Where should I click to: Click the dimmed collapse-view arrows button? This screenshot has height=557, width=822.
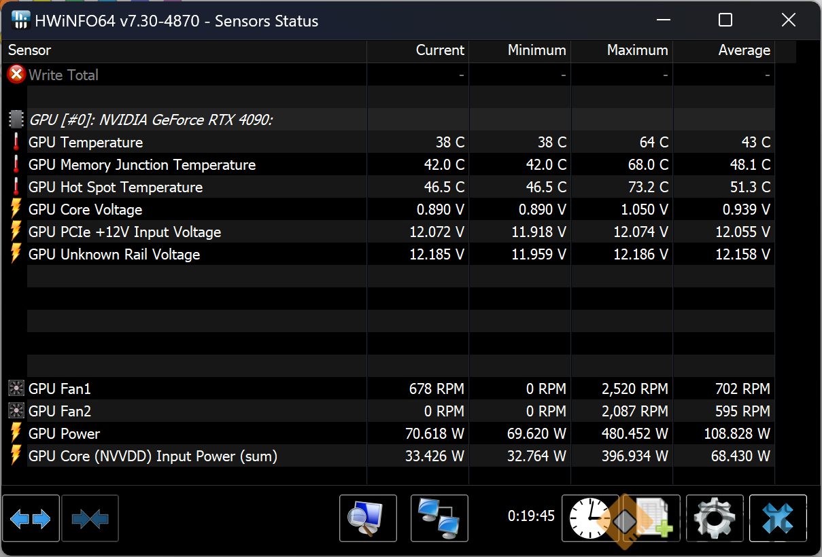(90, 519)
